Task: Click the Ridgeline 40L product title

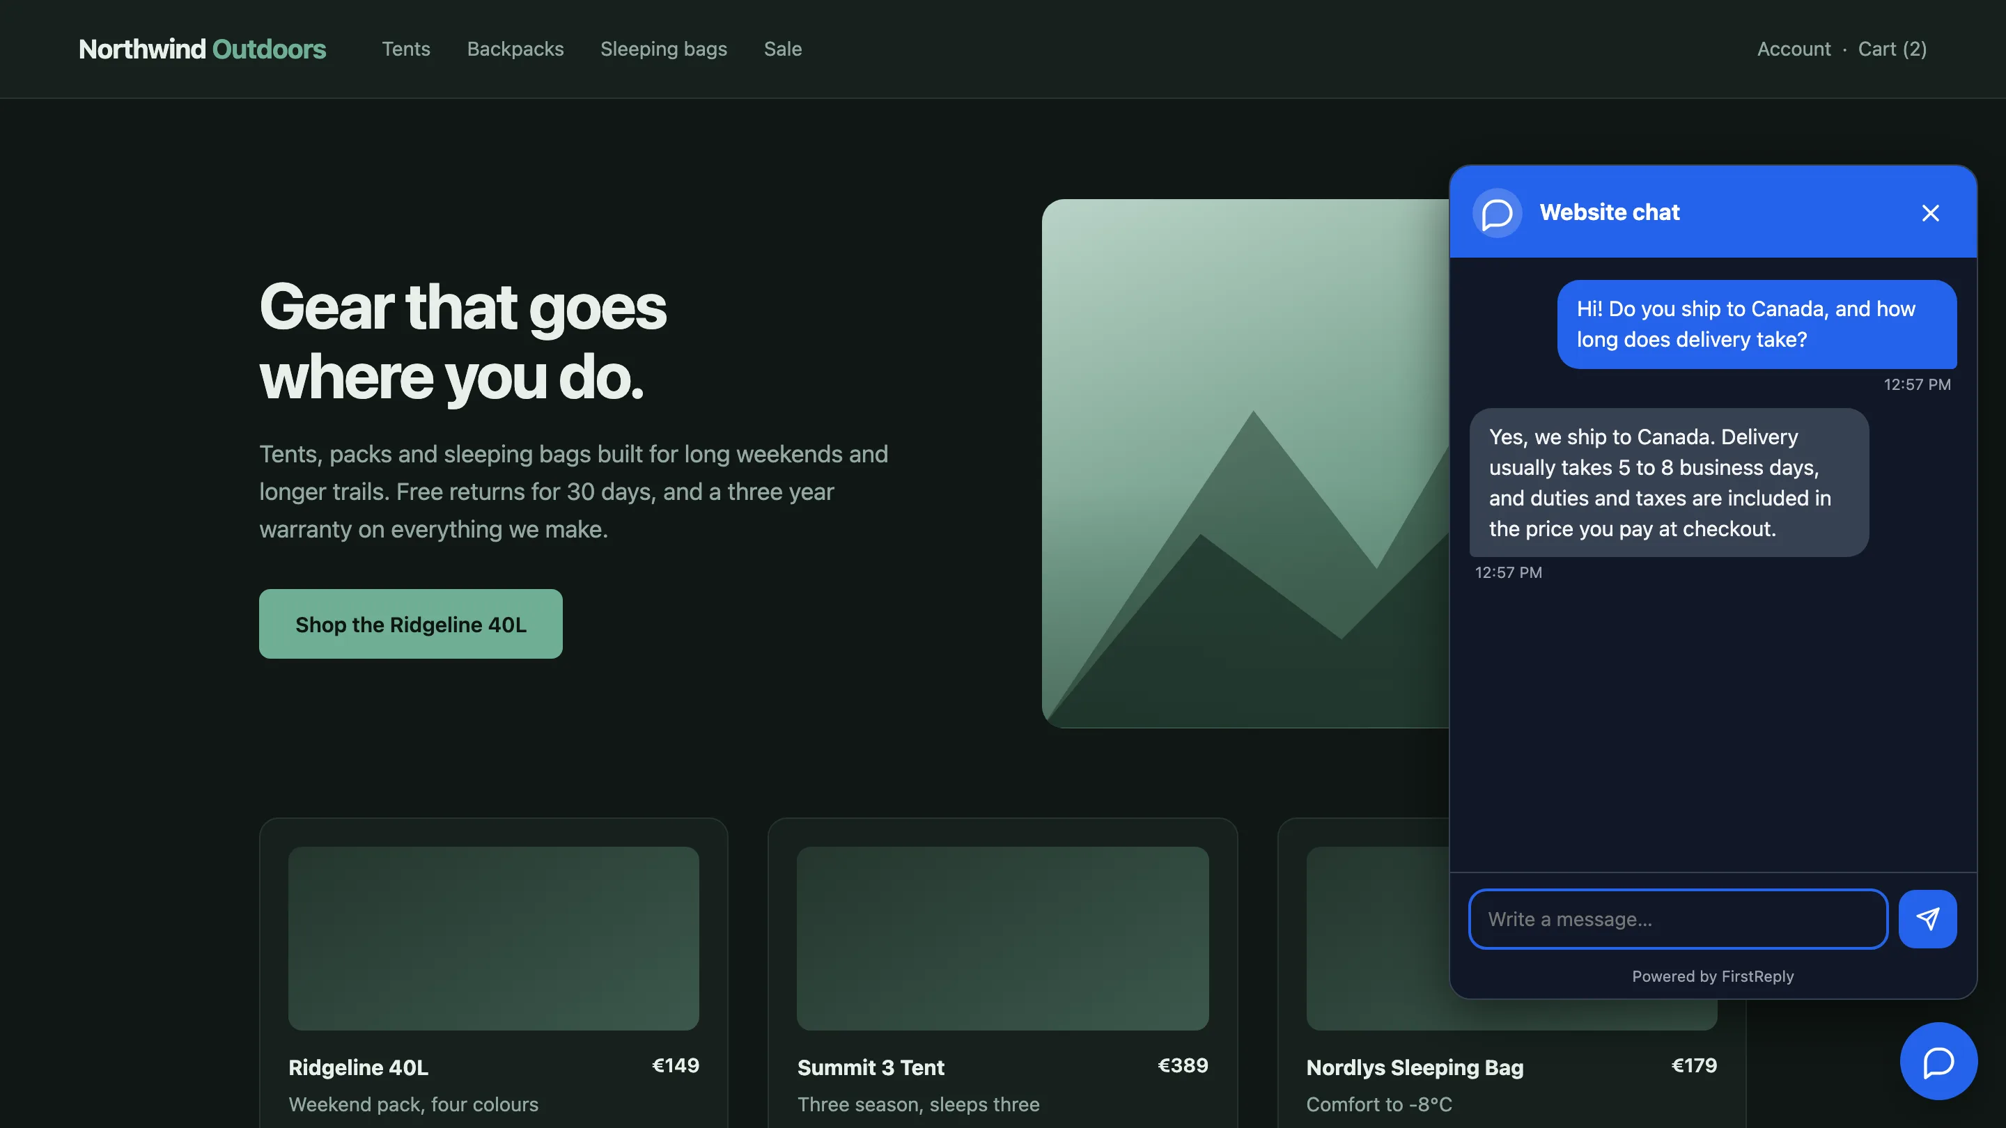Action: 358,1067
